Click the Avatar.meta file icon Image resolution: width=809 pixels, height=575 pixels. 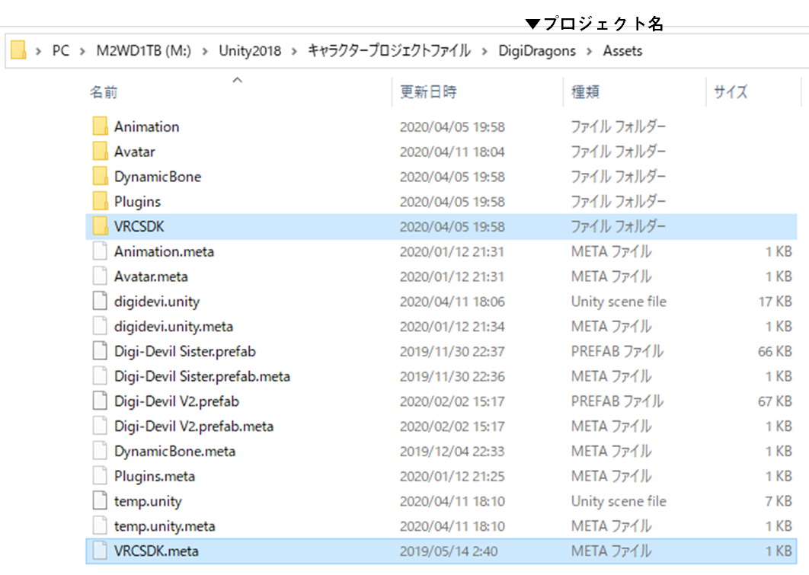point(100,276)
